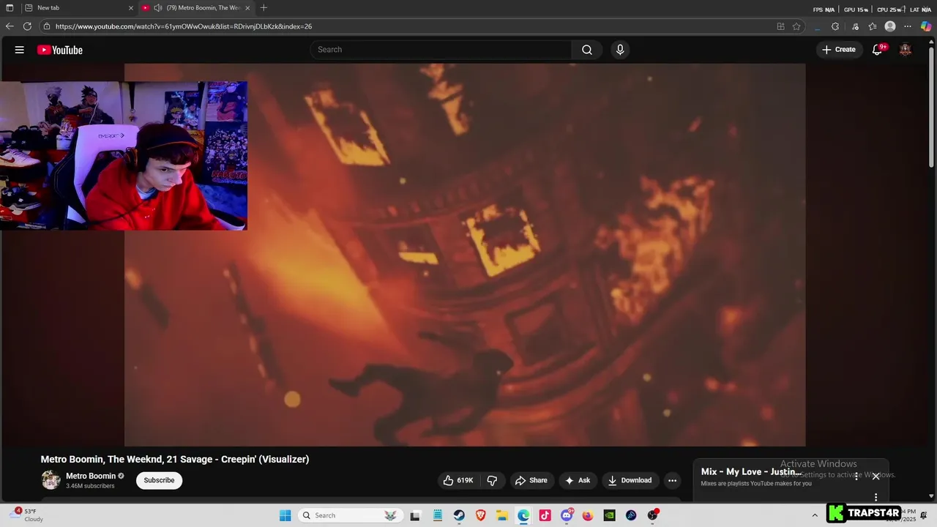Open Brave browser from the taskbar
The width and height of the screenshot is (937, 527).
[x=481, y=515]
